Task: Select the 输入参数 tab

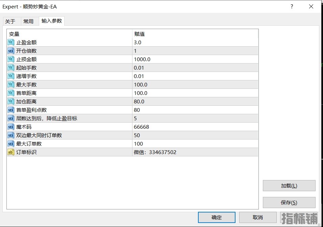Action: tap(52, 21)
